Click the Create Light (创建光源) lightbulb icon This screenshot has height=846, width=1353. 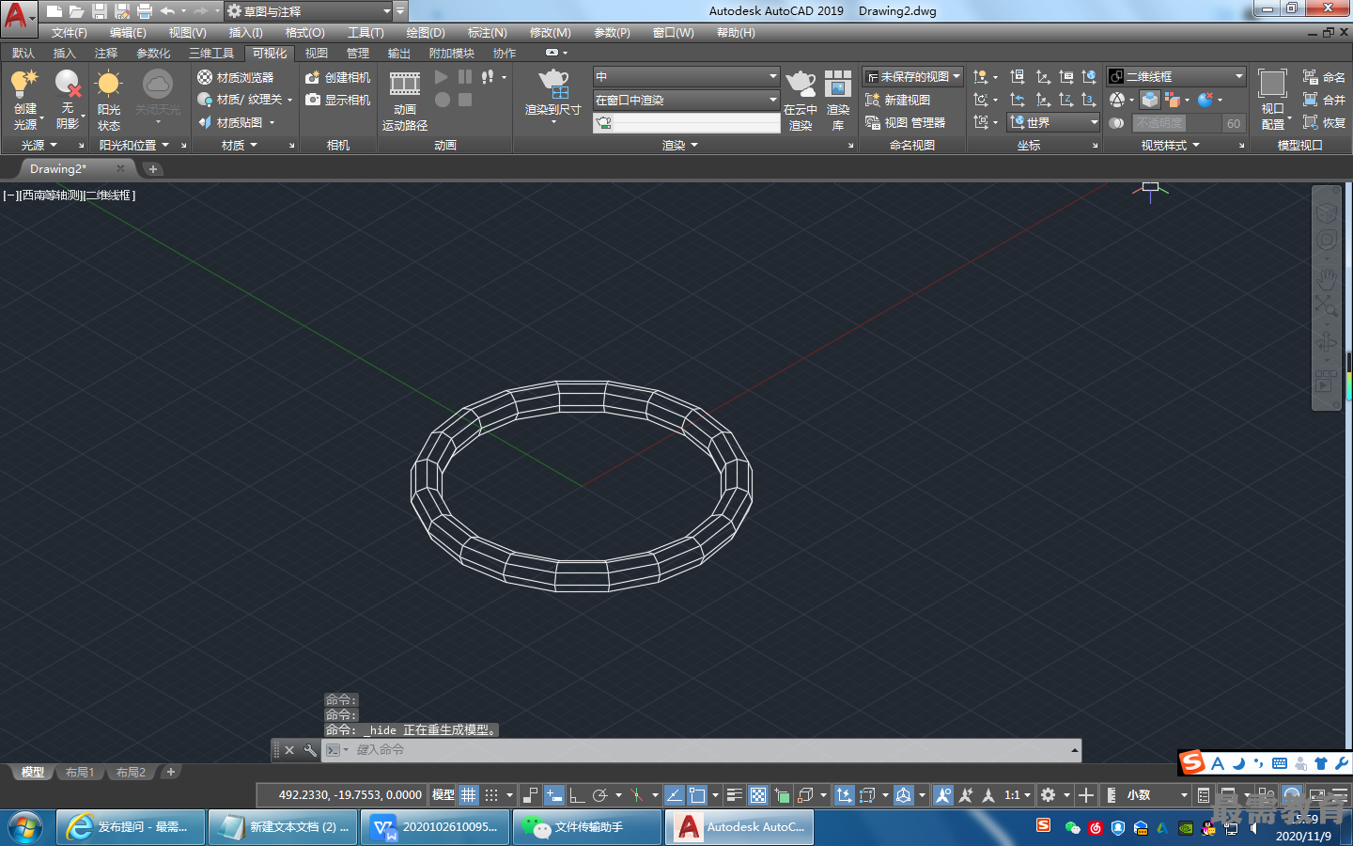coord(24,84)
